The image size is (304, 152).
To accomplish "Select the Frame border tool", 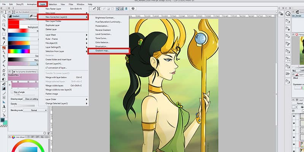I will [4, 98].
